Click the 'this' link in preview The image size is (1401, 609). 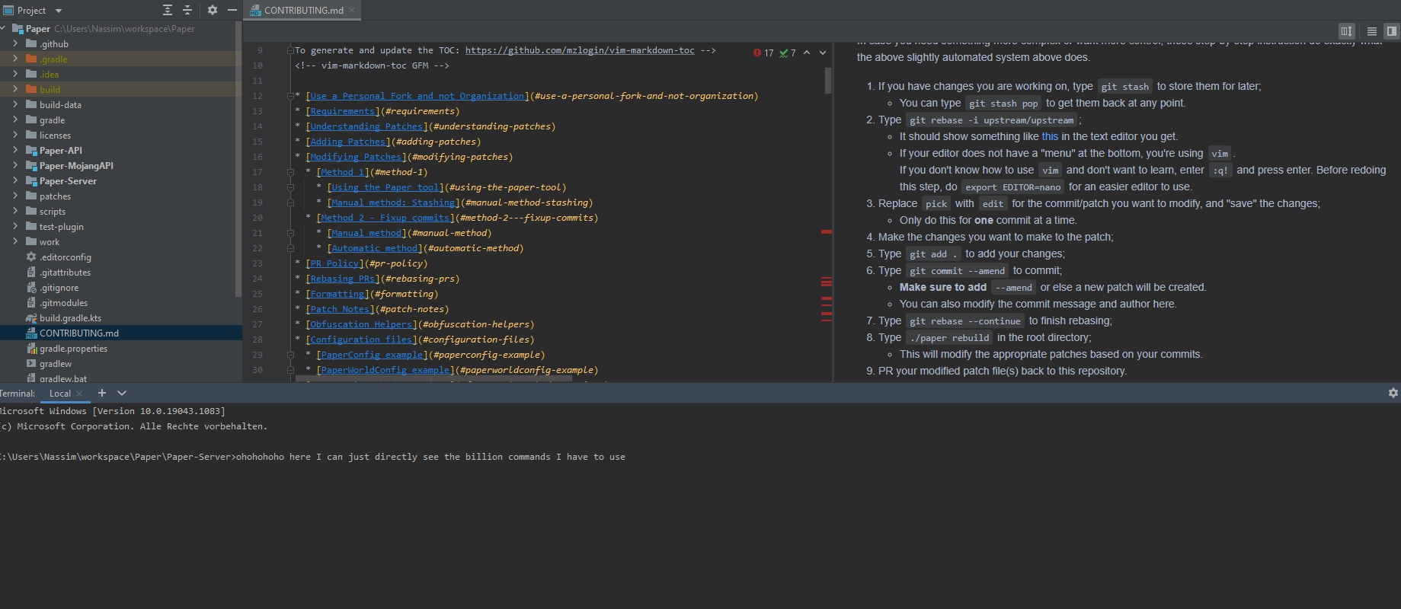[1050, 136]
